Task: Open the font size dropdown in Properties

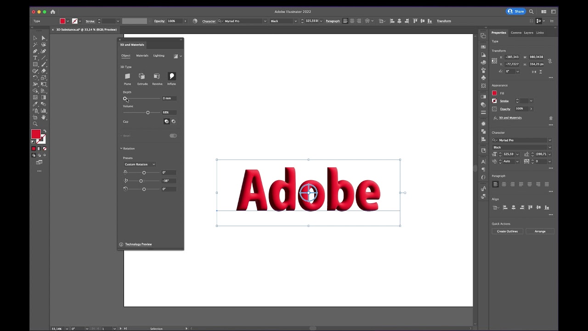Action: pyautogui.click(x=517, y=154)
